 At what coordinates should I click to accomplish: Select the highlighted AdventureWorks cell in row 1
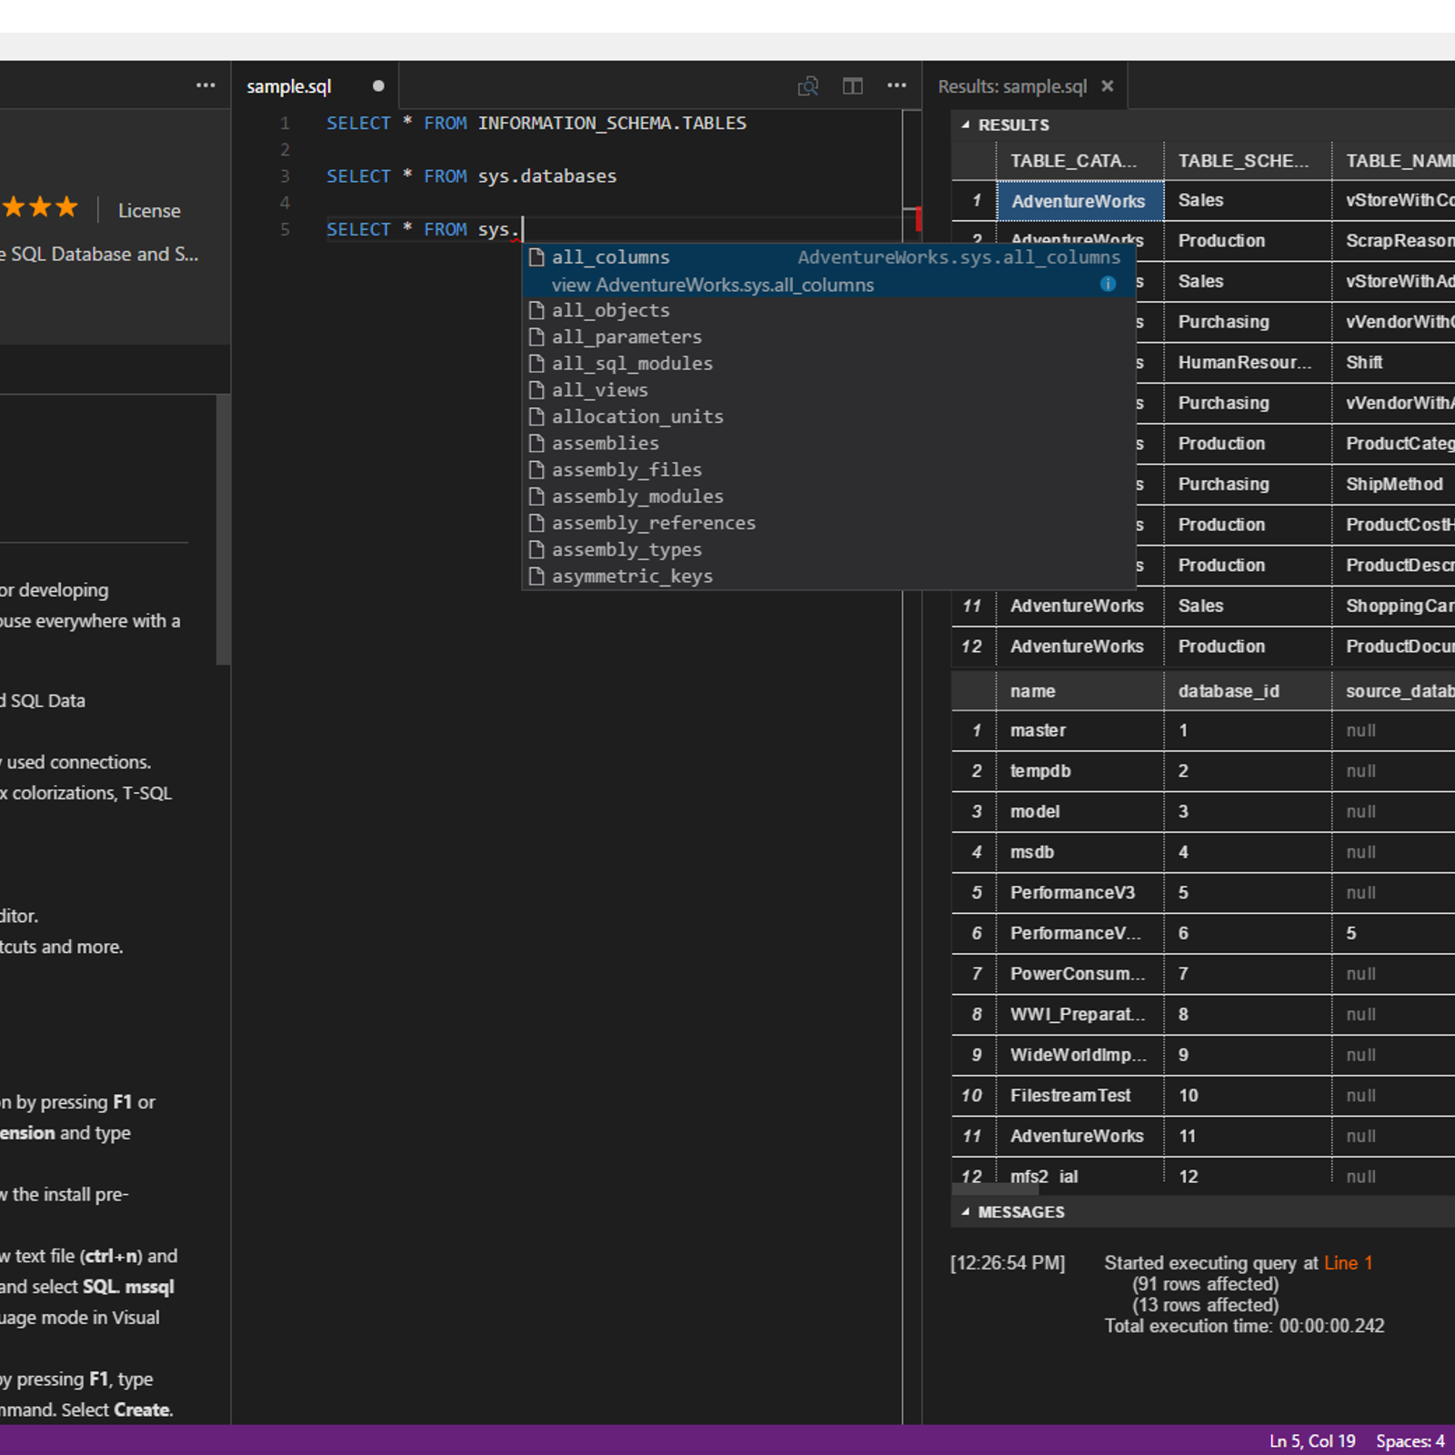(1079, 201)
